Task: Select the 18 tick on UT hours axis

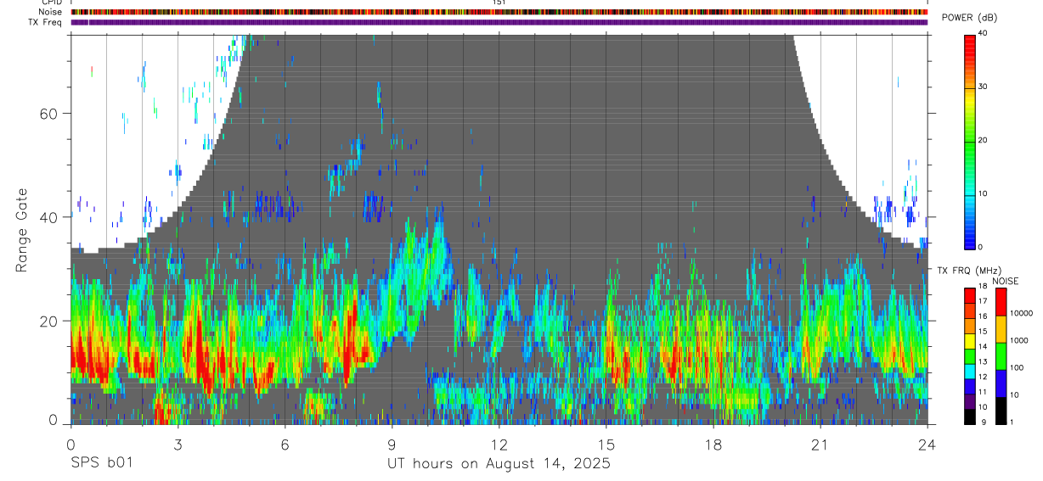Action: coord(713,444)
